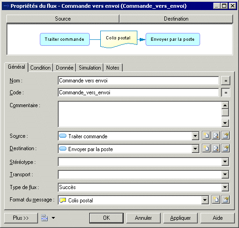Viewport: 239px width, 228px height.
Task: Expand the Stéréotype dropdown
Action: coord(225,162)
